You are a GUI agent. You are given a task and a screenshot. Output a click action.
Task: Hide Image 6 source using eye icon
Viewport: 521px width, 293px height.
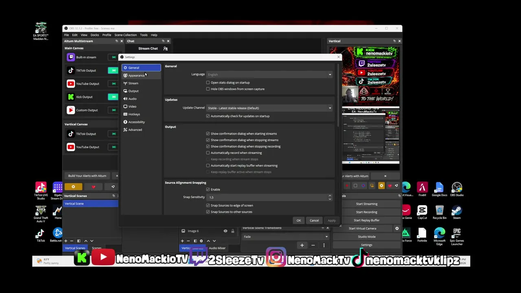point(225,231)
